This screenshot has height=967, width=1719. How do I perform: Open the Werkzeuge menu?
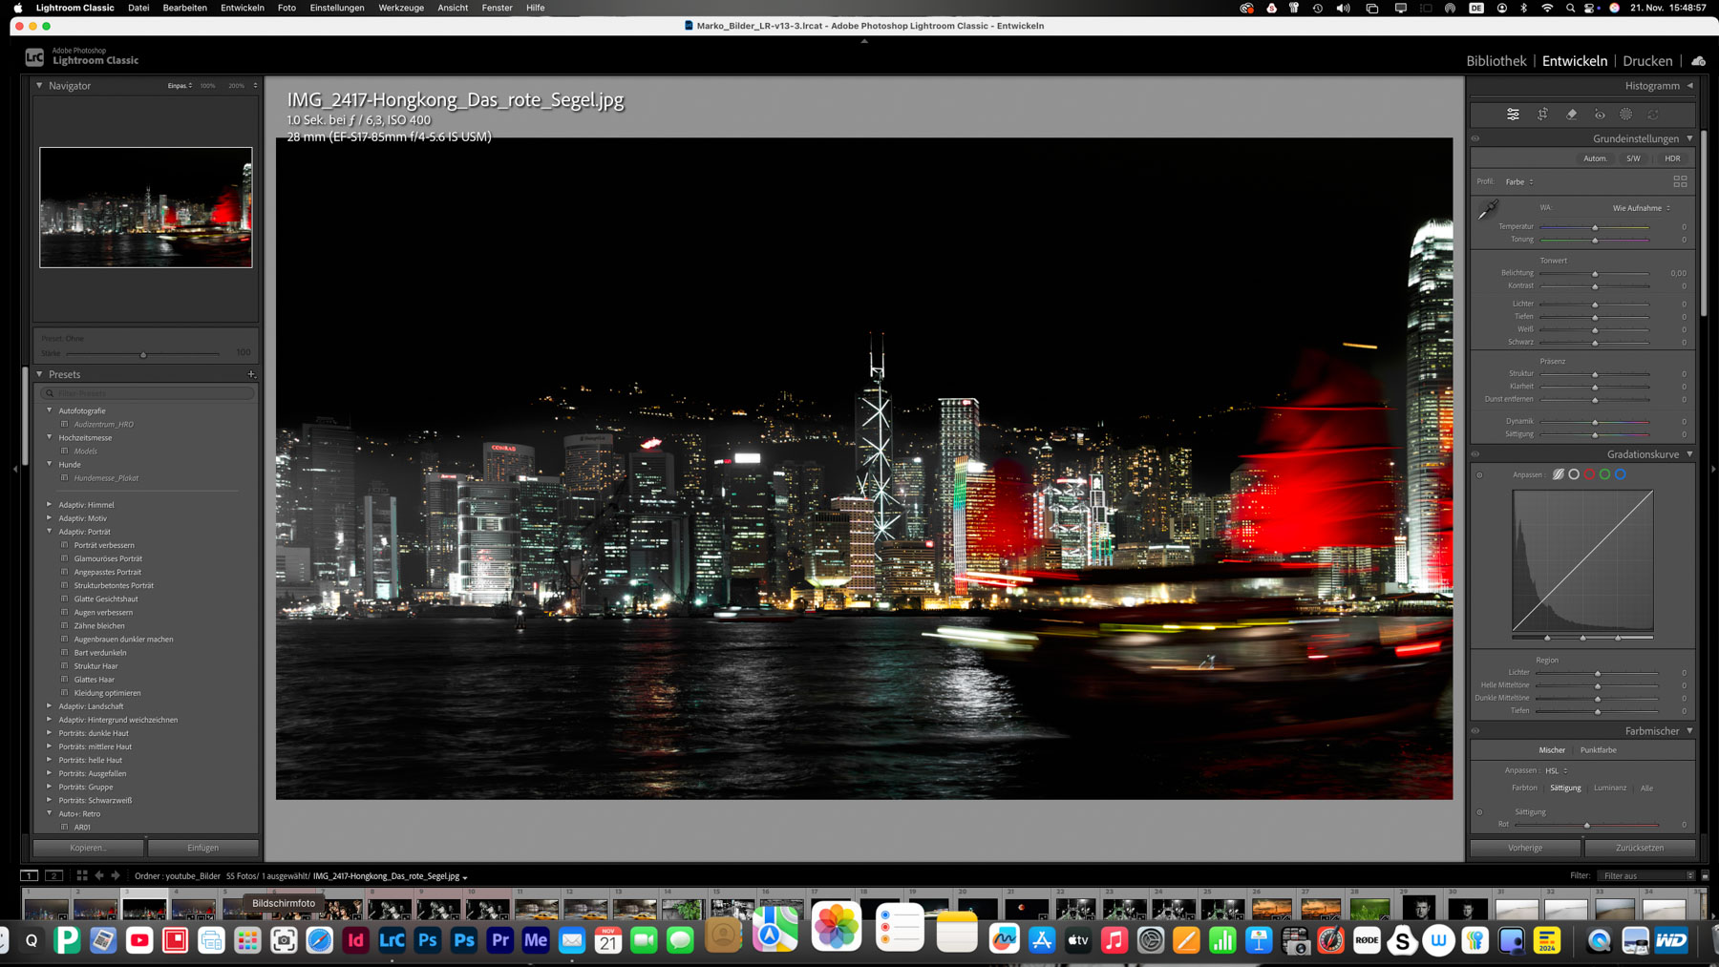pos(400,8)
